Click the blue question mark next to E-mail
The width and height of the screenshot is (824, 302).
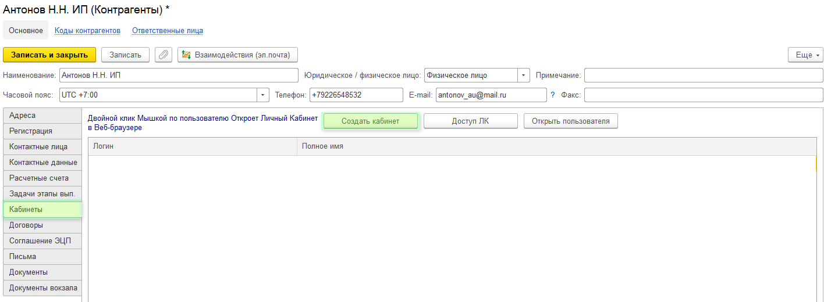point(553,95)
